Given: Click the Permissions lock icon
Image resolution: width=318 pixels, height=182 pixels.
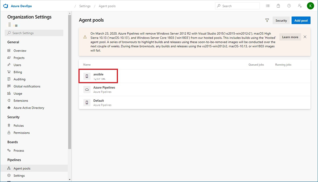Looking at the screenshot, I should (9, 132).
